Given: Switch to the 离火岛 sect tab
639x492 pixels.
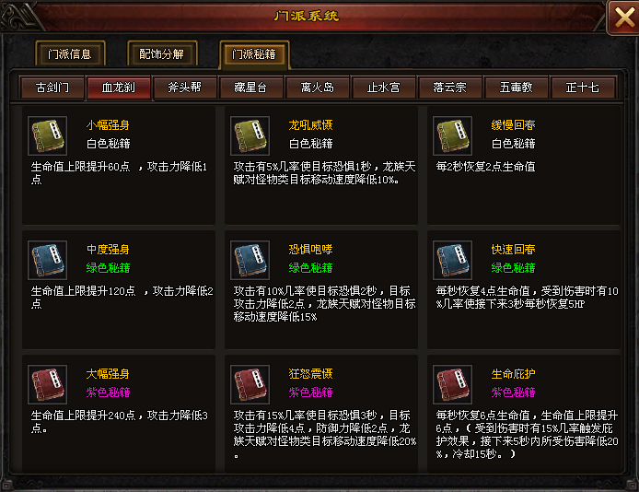Looking at the screenshot, I should pyautogui.click(x=317, y=88).
